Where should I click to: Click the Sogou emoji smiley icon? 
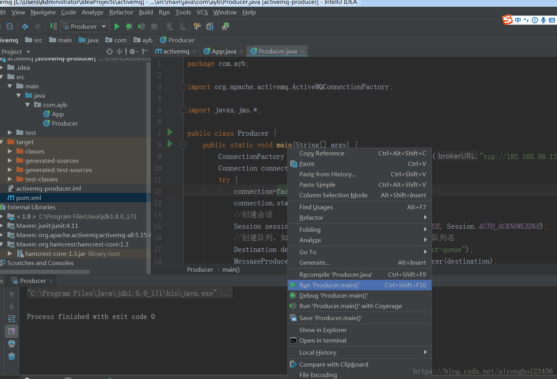tap(535, 20)
